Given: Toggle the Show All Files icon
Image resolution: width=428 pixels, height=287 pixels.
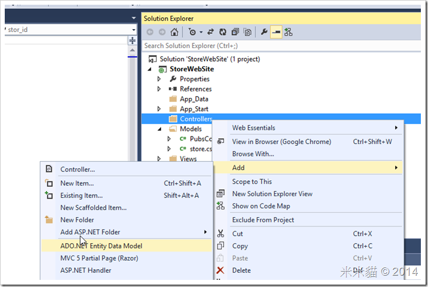Looking at the screenshot, I should coord(247,32).
